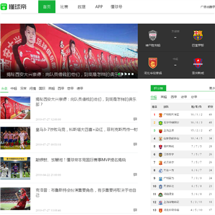Viewport: 215px width, 215px height.
Task: Click the 2019-07-27 09:53 article timestamp
Action: pyautogui.click(x=48, y=145)
